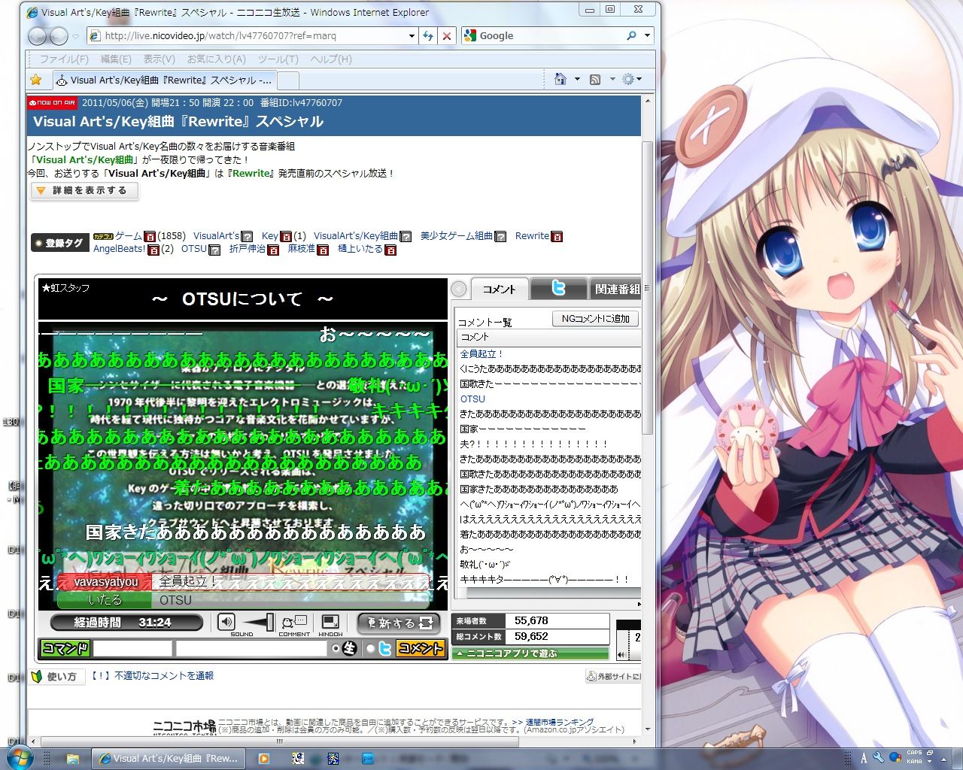
Task: Open the question-mark icon after OTSU tag
Action: coord(214,250)
